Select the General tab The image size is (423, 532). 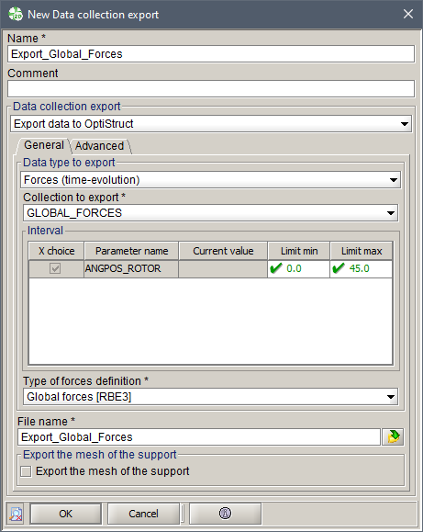[x=44, y=145]
